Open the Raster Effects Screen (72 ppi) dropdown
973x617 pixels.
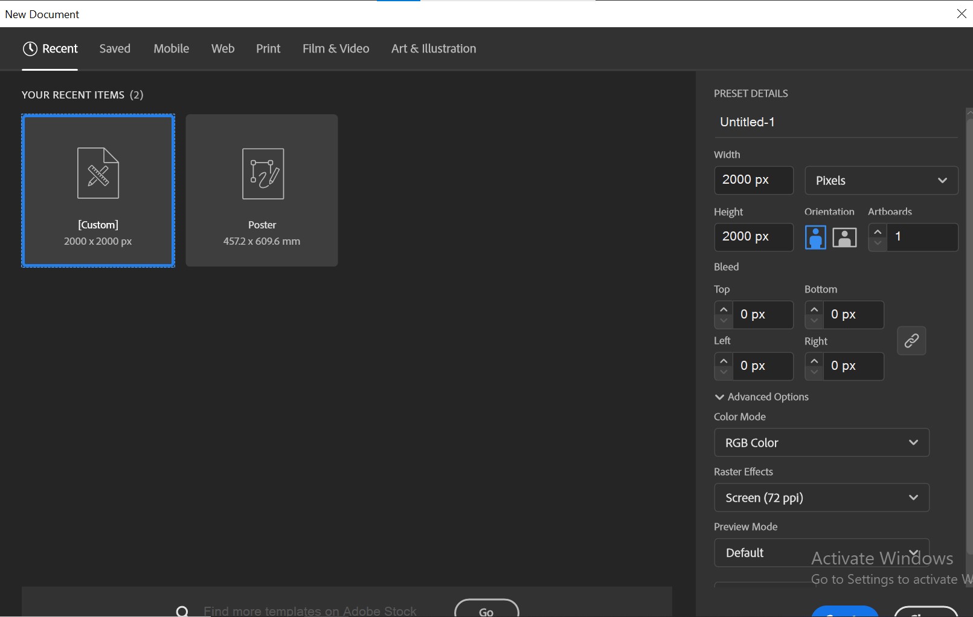tap(821, 498)
